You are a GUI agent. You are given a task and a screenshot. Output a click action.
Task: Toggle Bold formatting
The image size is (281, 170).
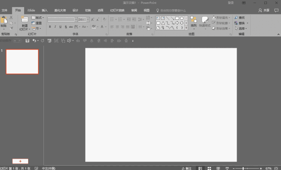point(50,27)
